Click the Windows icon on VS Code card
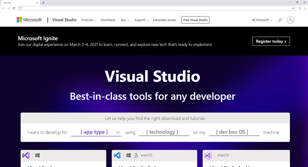This screenshot has width=308, height=167. pyautogui.click(x=129, y=155)
